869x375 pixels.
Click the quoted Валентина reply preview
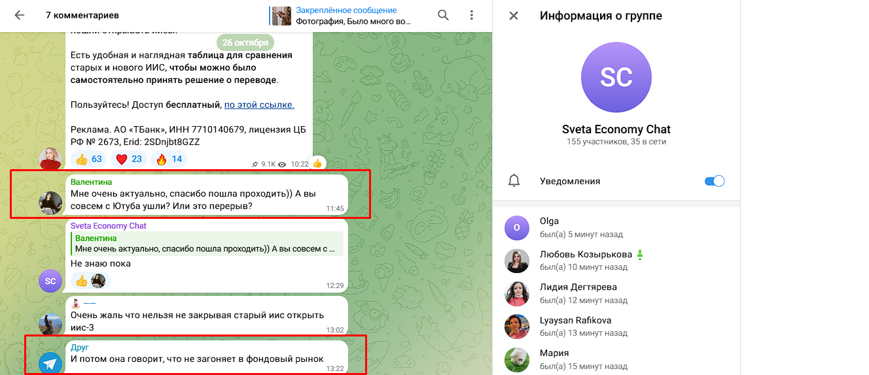(207, 244)
